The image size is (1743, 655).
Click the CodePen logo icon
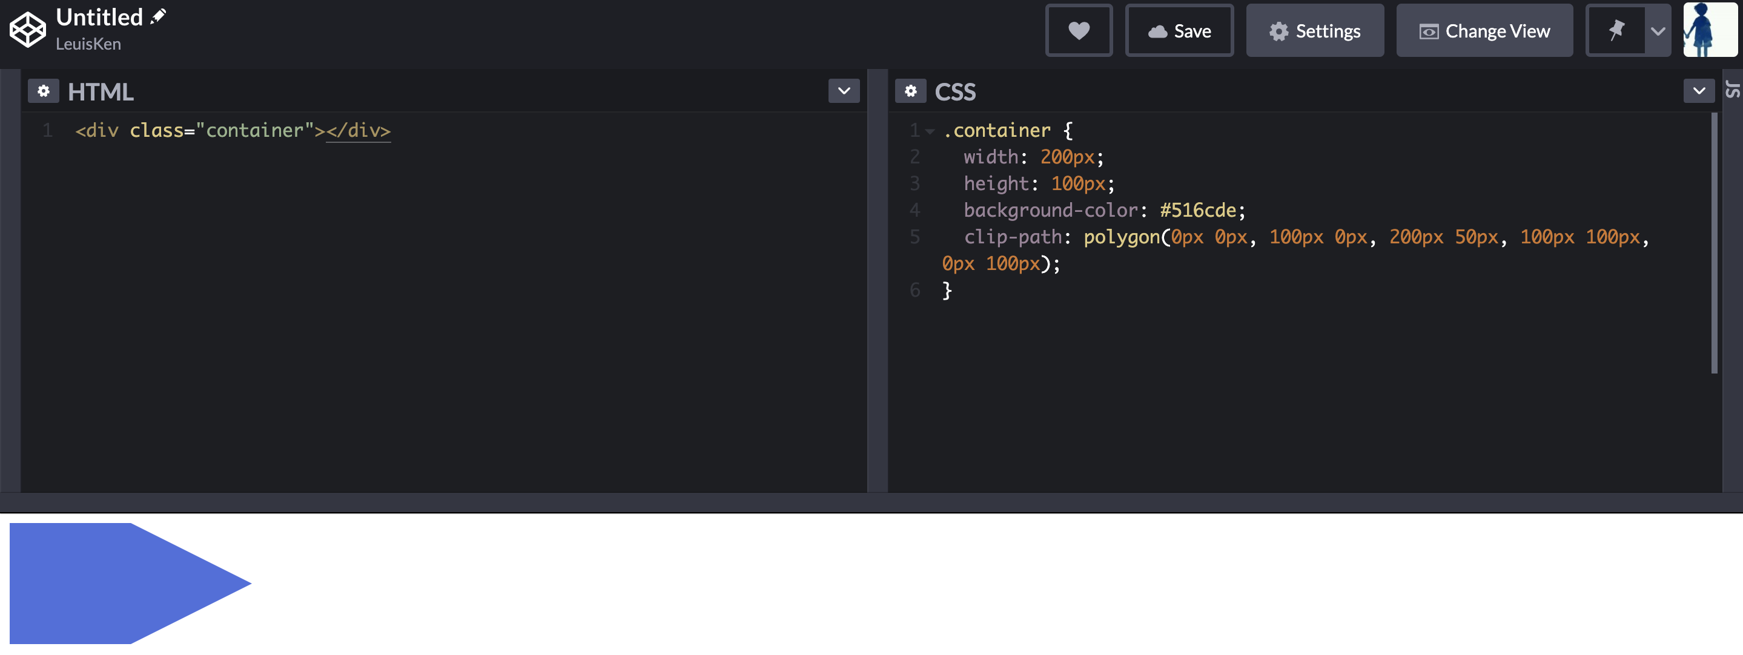coord(28,30)
